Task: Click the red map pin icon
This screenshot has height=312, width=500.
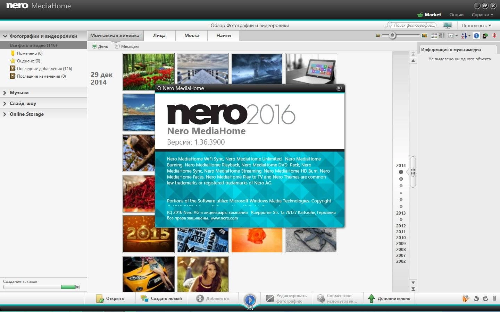Action: coord(494,35)
